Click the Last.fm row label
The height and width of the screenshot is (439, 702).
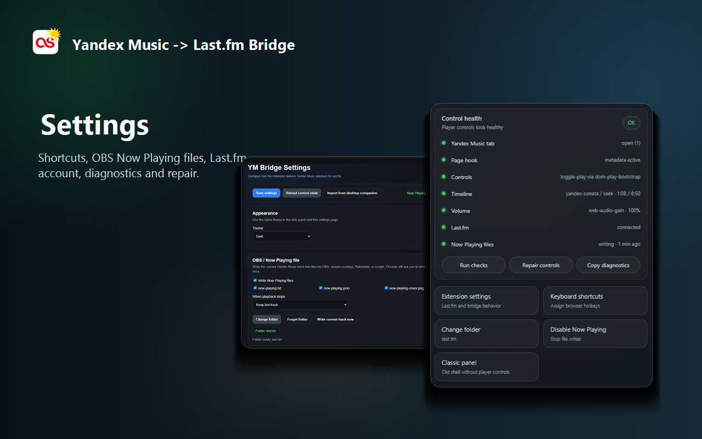pos(460,228)
